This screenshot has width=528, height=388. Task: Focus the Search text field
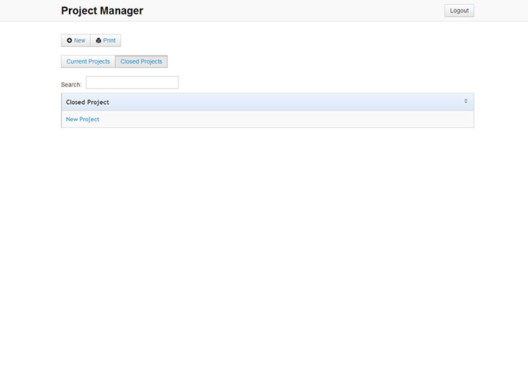[132, 83]
